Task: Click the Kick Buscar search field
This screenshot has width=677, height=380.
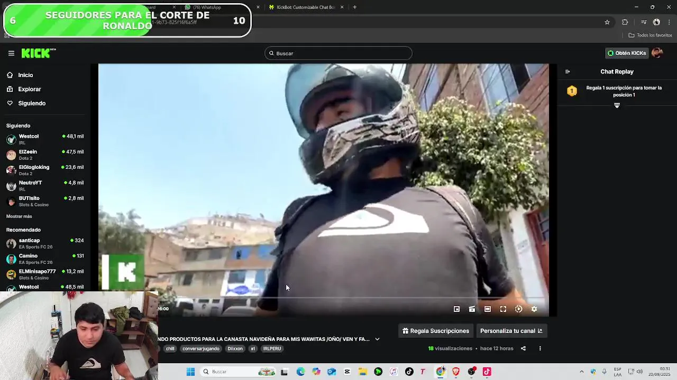Action: (x=338, y=53)
